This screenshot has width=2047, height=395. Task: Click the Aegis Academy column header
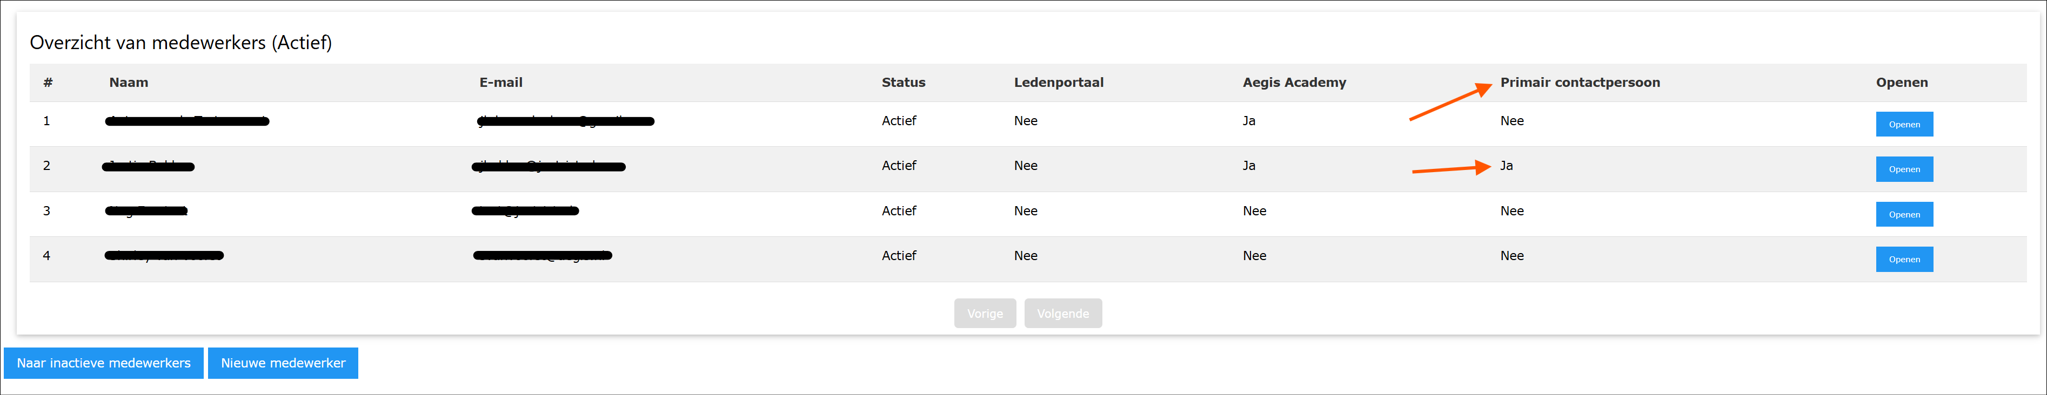1294,83
